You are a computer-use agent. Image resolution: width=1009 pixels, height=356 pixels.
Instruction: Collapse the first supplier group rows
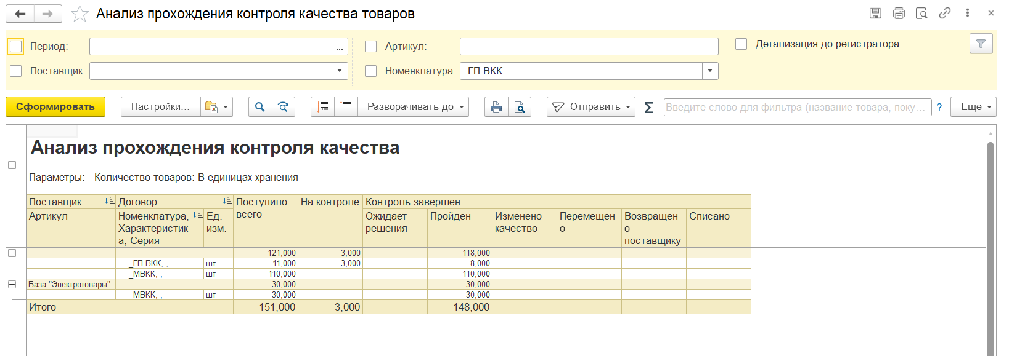point(12,253)
